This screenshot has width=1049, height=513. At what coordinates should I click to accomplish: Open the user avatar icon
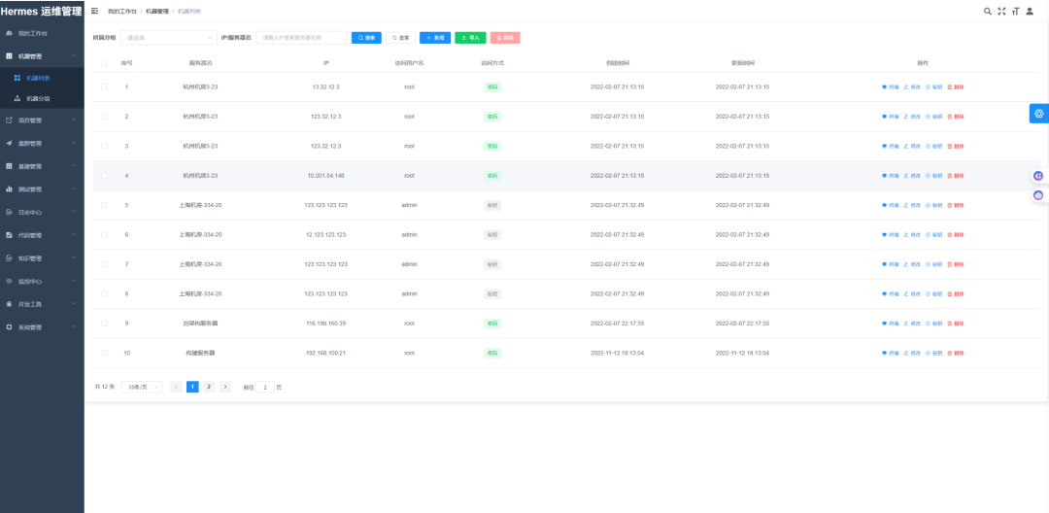click(x=1030, y=12)
